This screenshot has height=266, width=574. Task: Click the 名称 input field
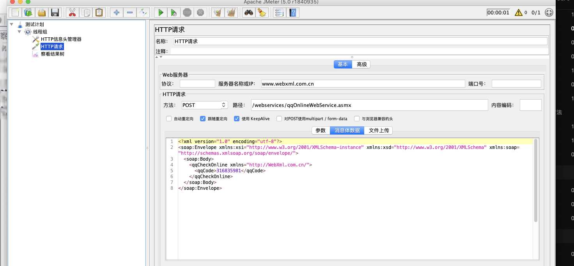coord(360,41)
